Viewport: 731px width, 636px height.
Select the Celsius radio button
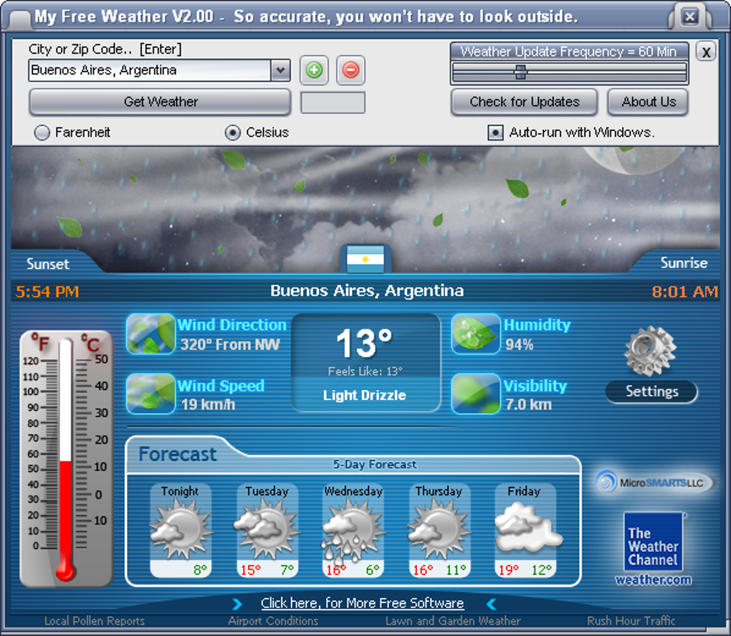tap(233, 133)
